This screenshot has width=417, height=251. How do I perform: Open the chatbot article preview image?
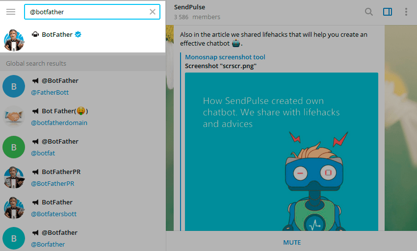[281, 151]
